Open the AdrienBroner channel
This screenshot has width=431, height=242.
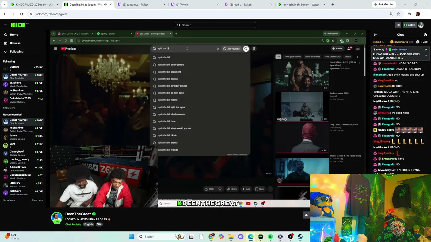tap(23, 169)
